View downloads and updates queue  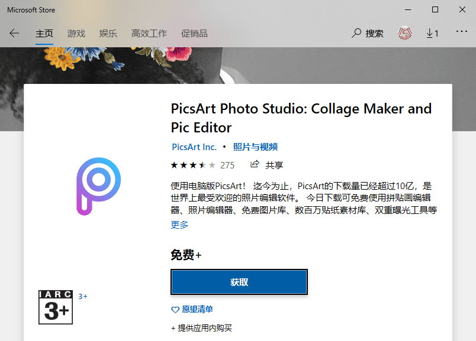pos(432,33)
